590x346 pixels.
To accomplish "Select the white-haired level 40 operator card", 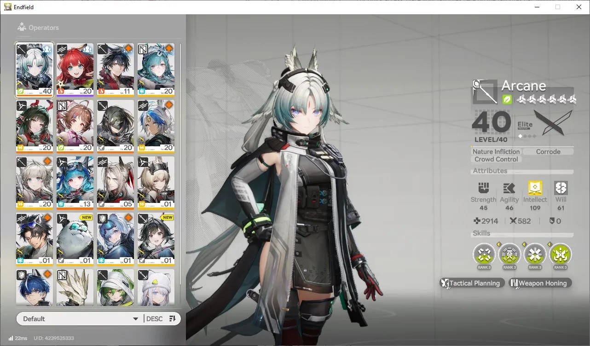I will [x=35, y=69].
